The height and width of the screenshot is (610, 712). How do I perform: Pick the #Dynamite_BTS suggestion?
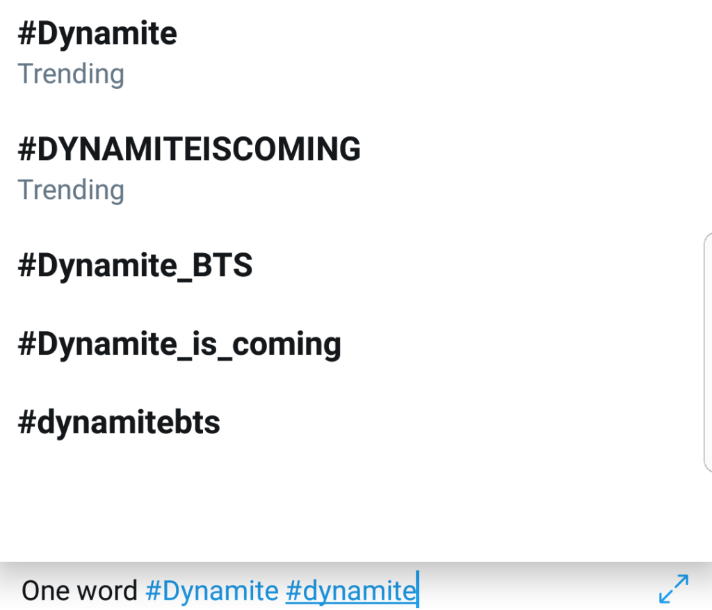[135, 265]
